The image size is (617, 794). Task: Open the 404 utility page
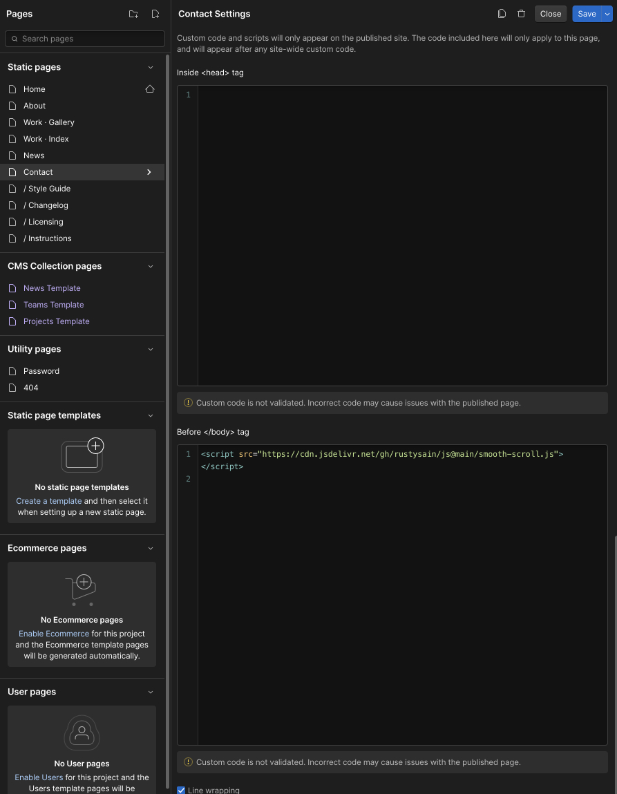(31, 388)
